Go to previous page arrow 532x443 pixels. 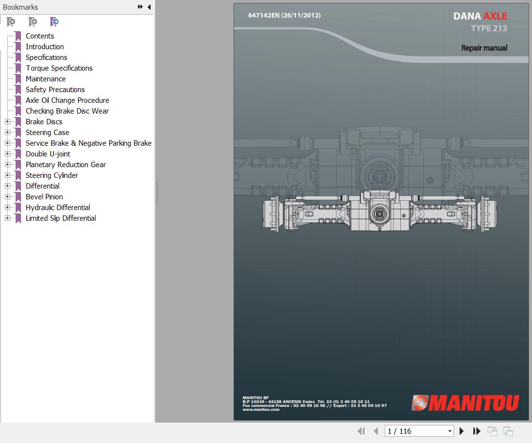click(x=376, y=431)
